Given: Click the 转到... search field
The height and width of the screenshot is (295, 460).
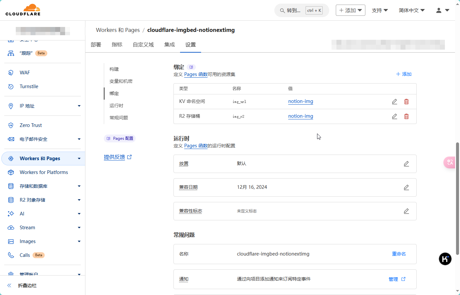Looking at the screenshot, I should pyautogui.click(x=302, y=11).
